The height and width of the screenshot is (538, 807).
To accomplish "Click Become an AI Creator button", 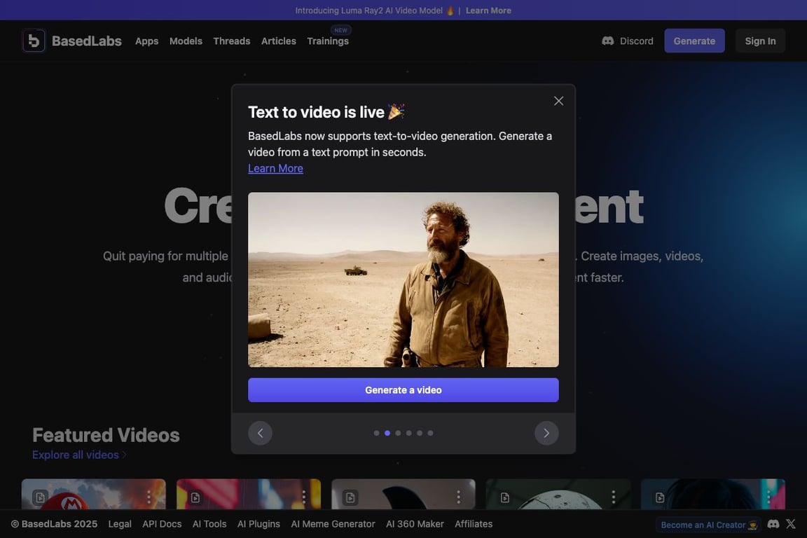I will pos(709,525).
